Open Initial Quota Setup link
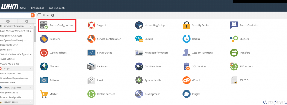Image resolution: width=287 pixels, height=105 pixels. 9,45
